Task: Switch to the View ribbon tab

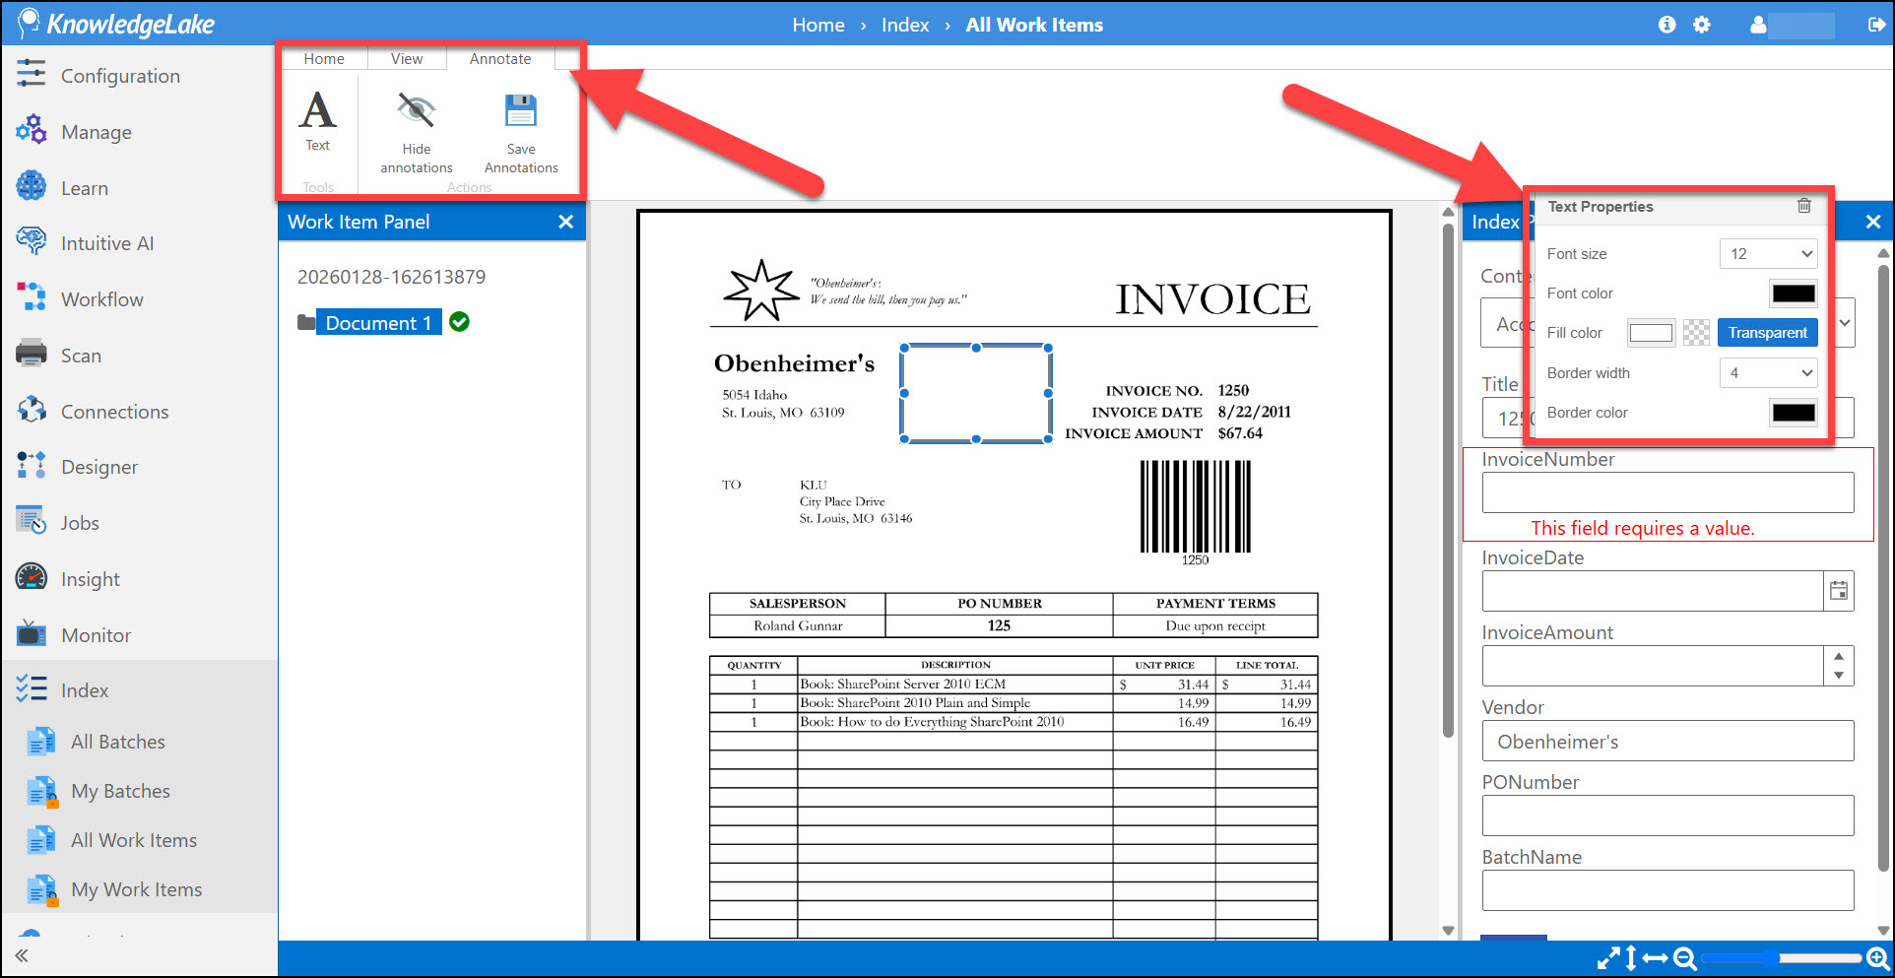Action: point(406,59)
